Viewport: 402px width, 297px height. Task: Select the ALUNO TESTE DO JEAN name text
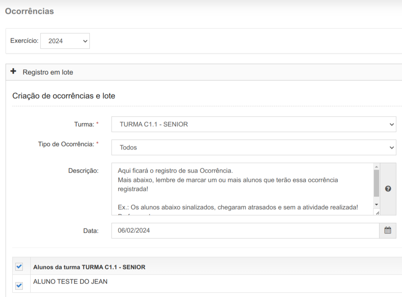[x=70, y=282]
